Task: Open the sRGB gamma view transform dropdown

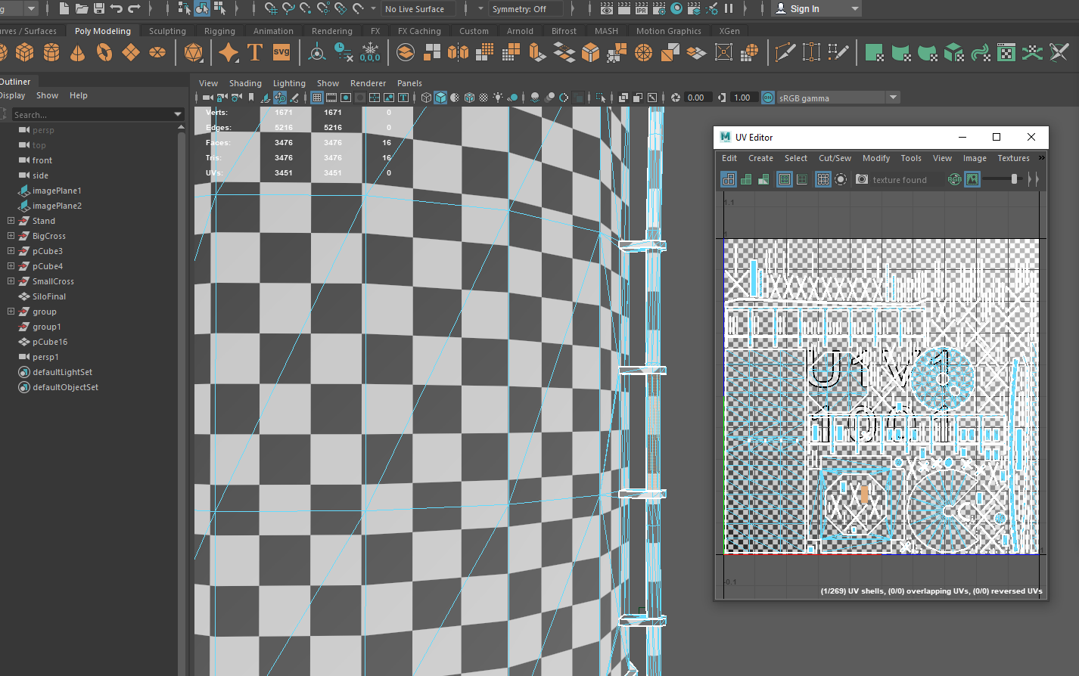Action: click(x=894, y=98)
